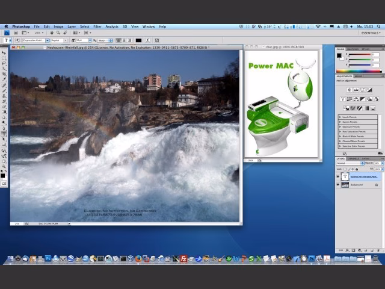Click the Zoom magnifier in the application bar

58,33
